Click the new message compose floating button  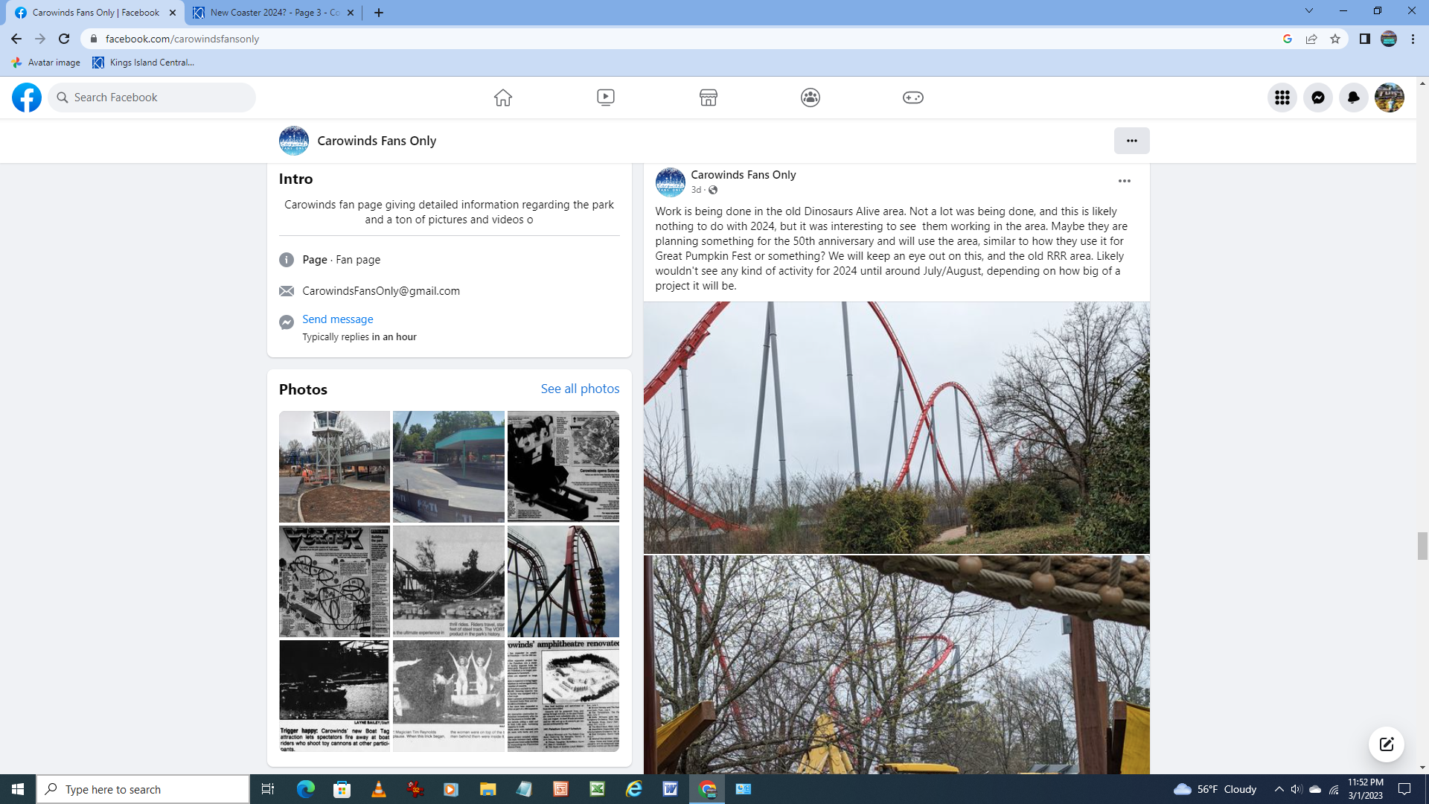coord(1387,744)
